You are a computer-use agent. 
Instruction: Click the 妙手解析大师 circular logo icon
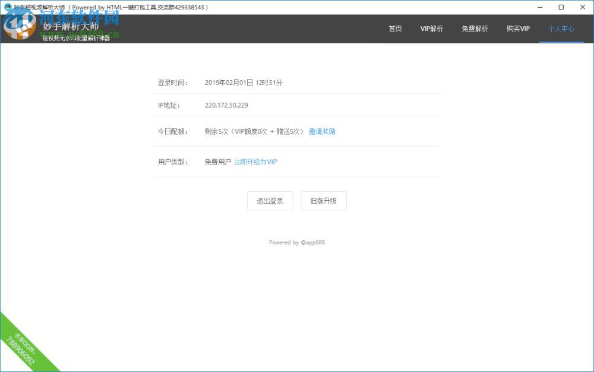[22, 27]
